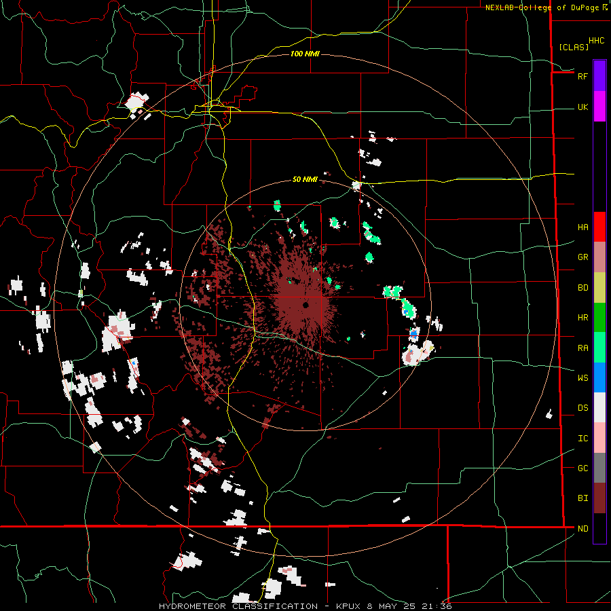Click the 'ND' legend label
The width and height of the screenshot is (611, 611).
coord(582,529)
